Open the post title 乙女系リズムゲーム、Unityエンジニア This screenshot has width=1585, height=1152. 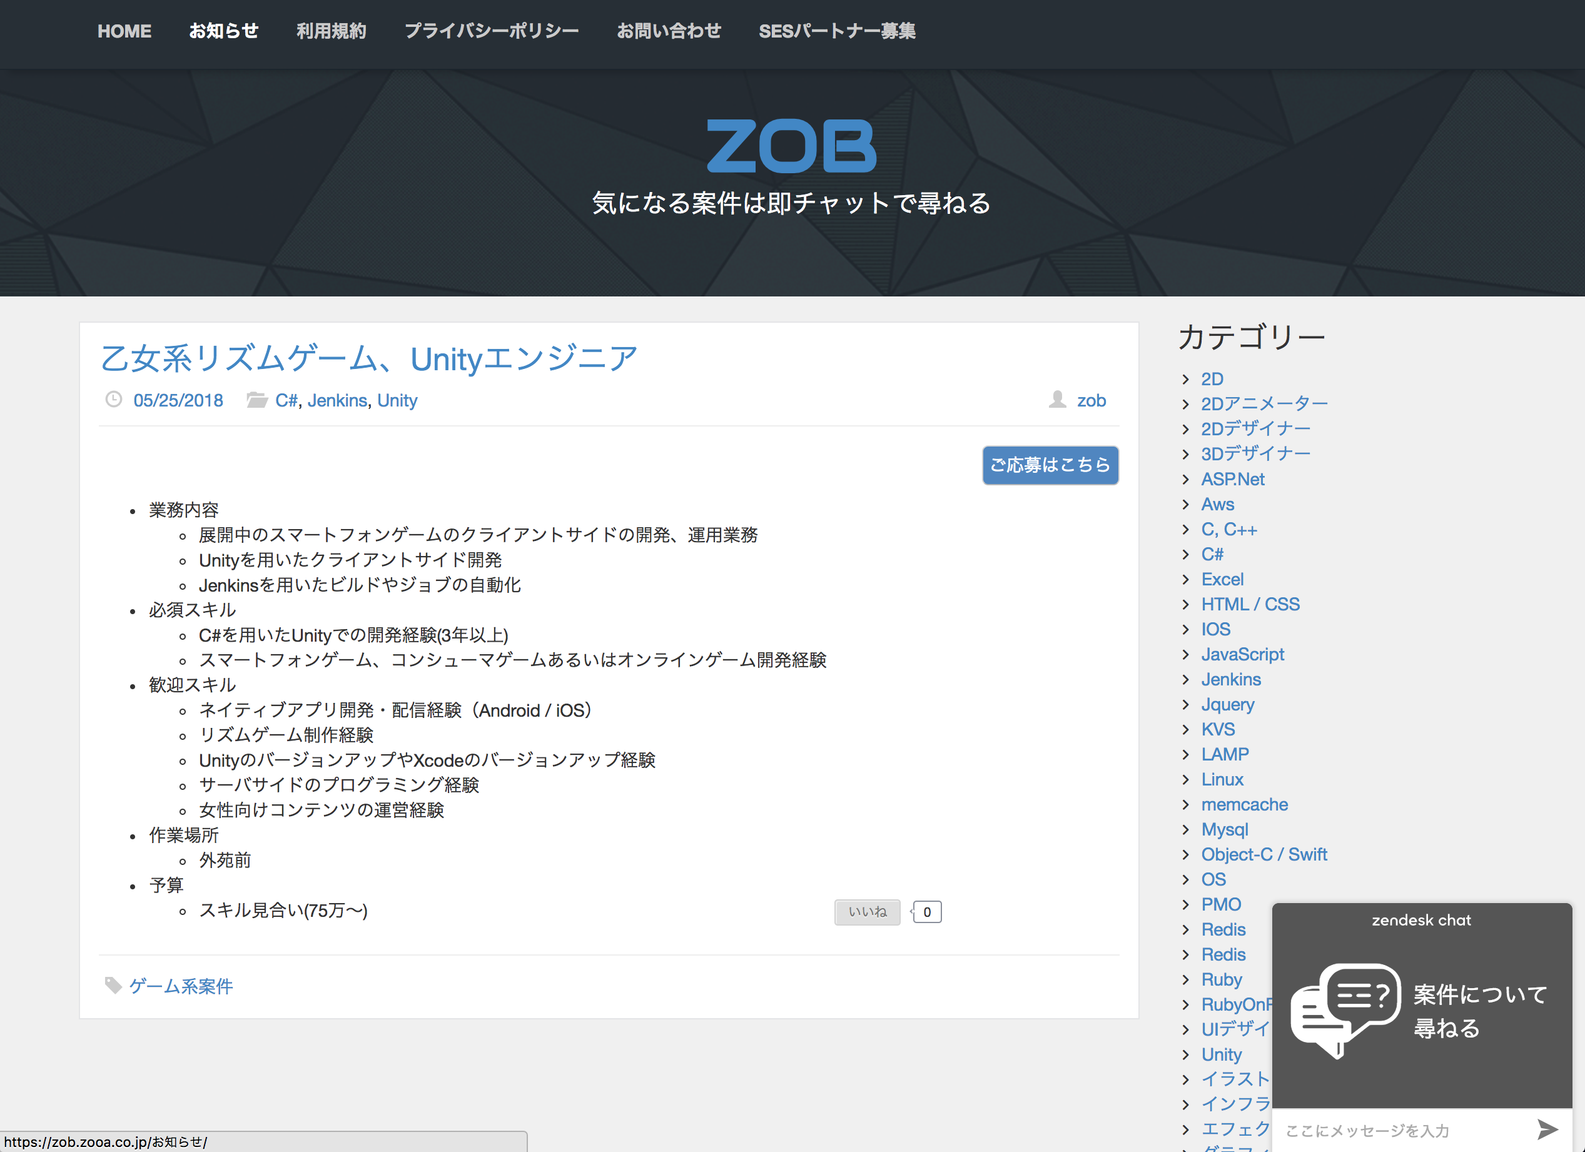369,359
